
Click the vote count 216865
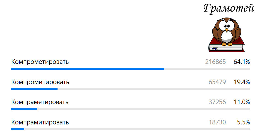point(215,62)
